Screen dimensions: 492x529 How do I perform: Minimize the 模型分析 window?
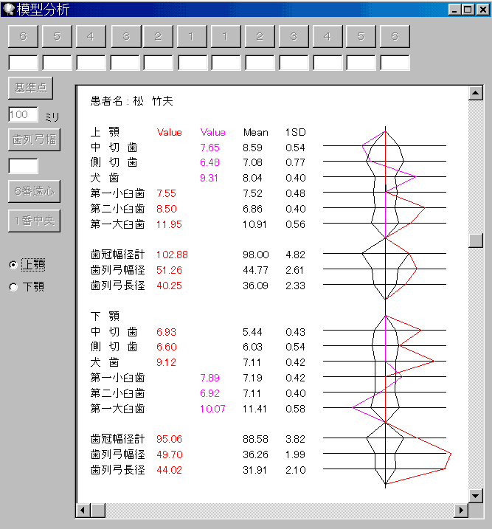point(454,10)
